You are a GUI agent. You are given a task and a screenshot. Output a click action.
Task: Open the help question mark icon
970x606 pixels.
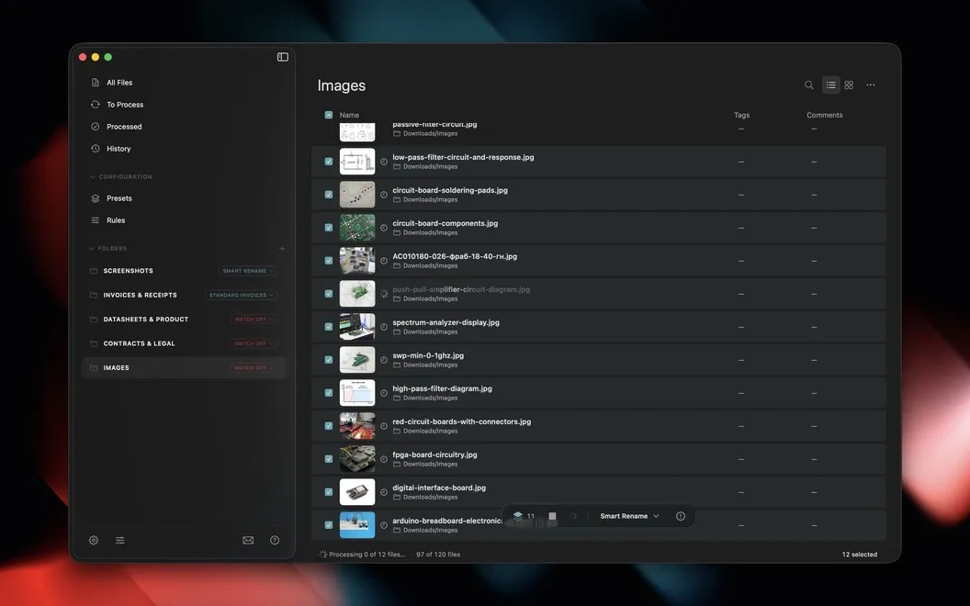275,540
